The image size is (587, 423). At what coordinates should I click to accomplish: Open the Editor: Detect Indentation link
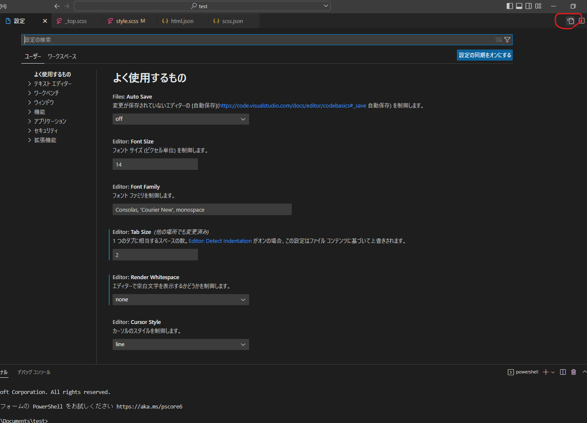pyautogui.click(x=220, y=241)
